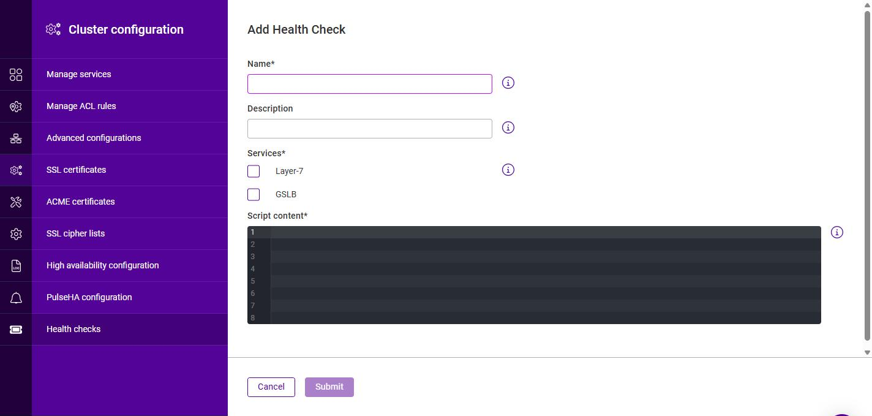Click the location-gear icon in left rail
The height and width of the screenshot is (416, 872).
(16, 107)
